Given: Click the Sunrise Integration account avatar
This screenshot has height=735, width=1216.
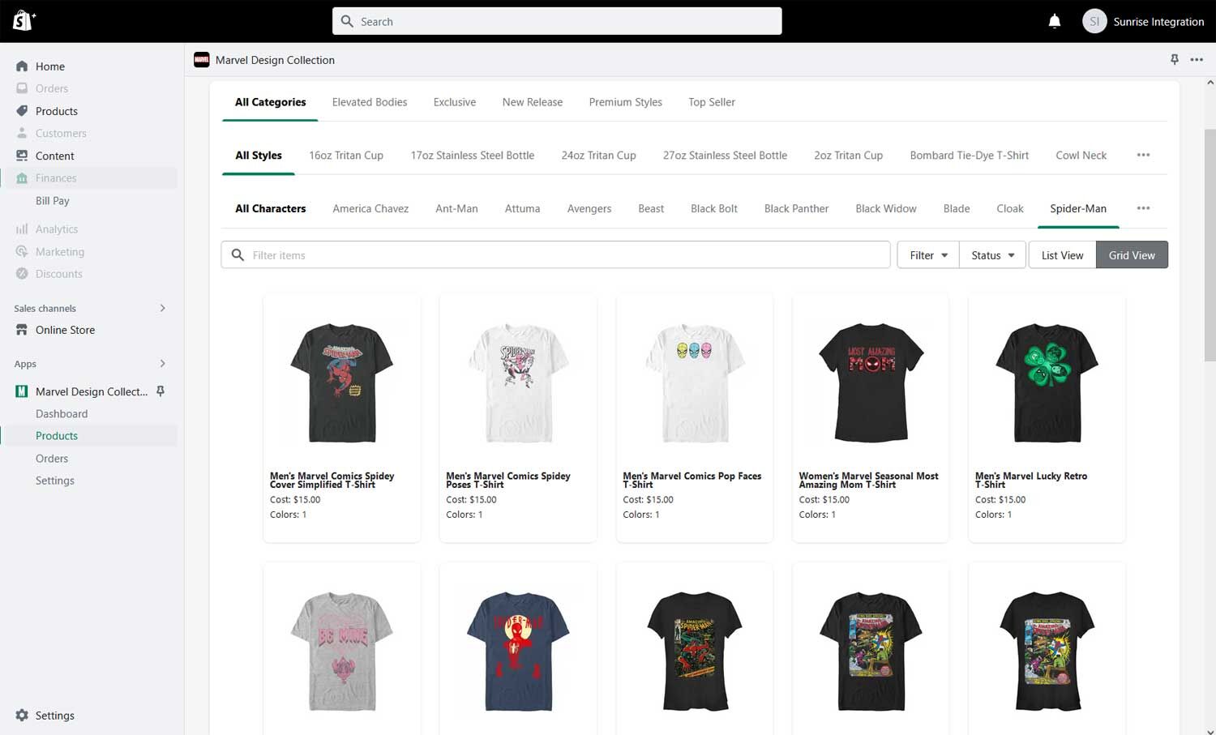Looking at the screenshot, I should point(1094,21).
